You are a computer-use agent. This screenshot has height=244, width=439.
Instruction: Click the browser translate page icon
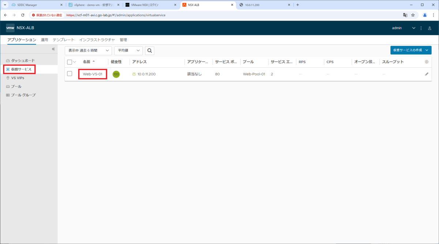coord(405,15)
